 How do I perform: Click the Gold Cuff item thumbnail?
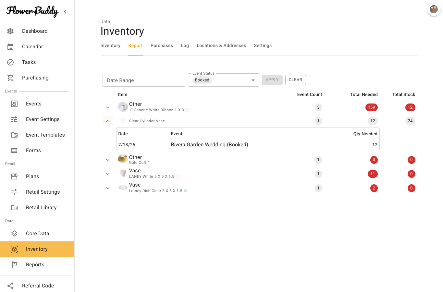pos(123,159)
